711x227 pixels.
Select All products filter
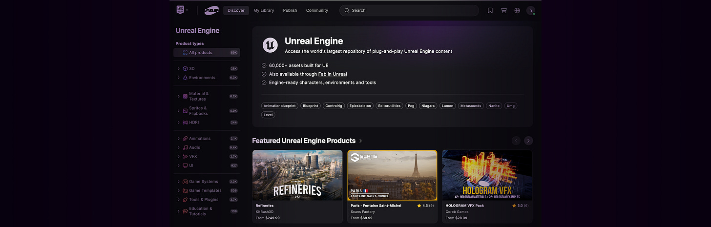pyautogui.click(x=207, y=53)
